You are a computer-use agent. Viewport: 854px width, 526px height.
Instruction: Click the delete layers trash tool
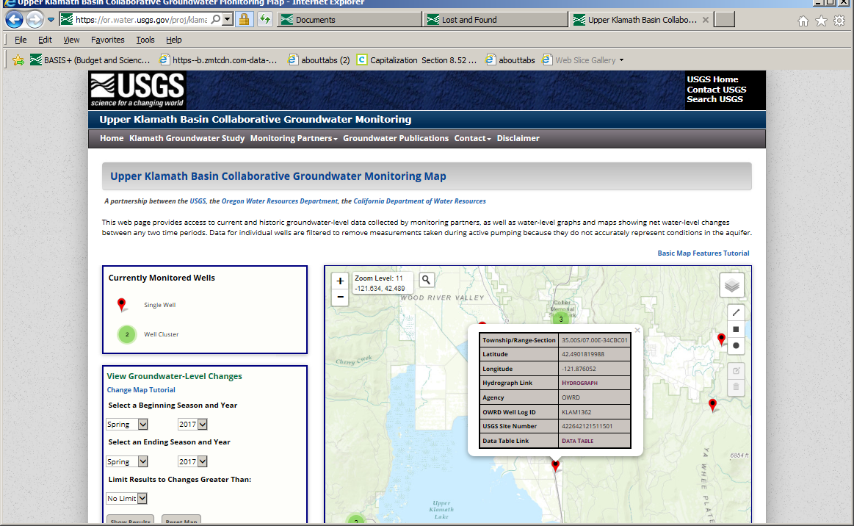pyautogui.click(x=736, y=387)
